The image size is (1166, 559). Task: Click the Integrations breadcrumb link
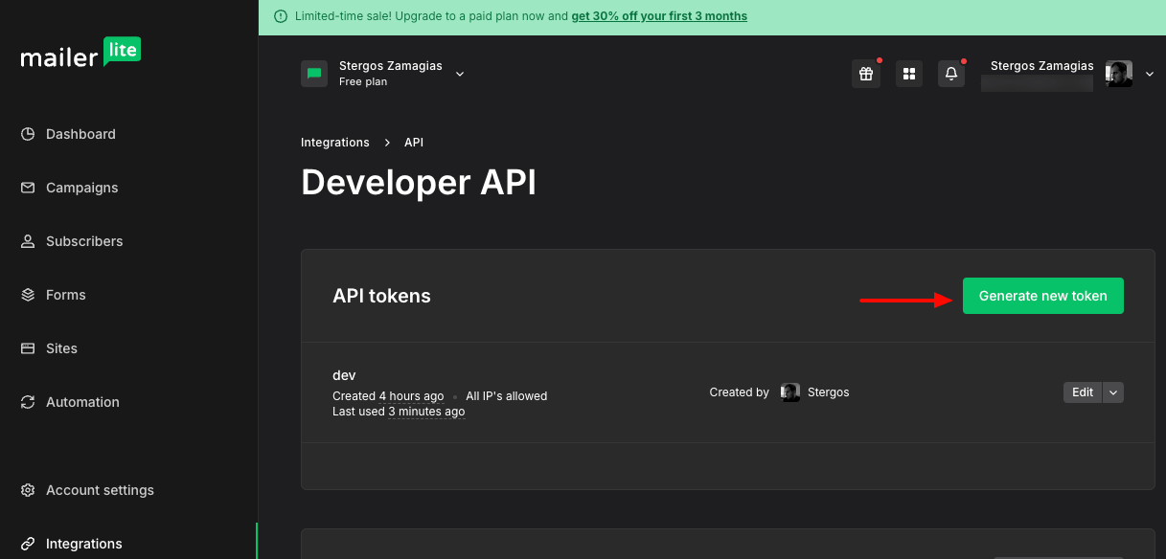[x=335, y=143]
